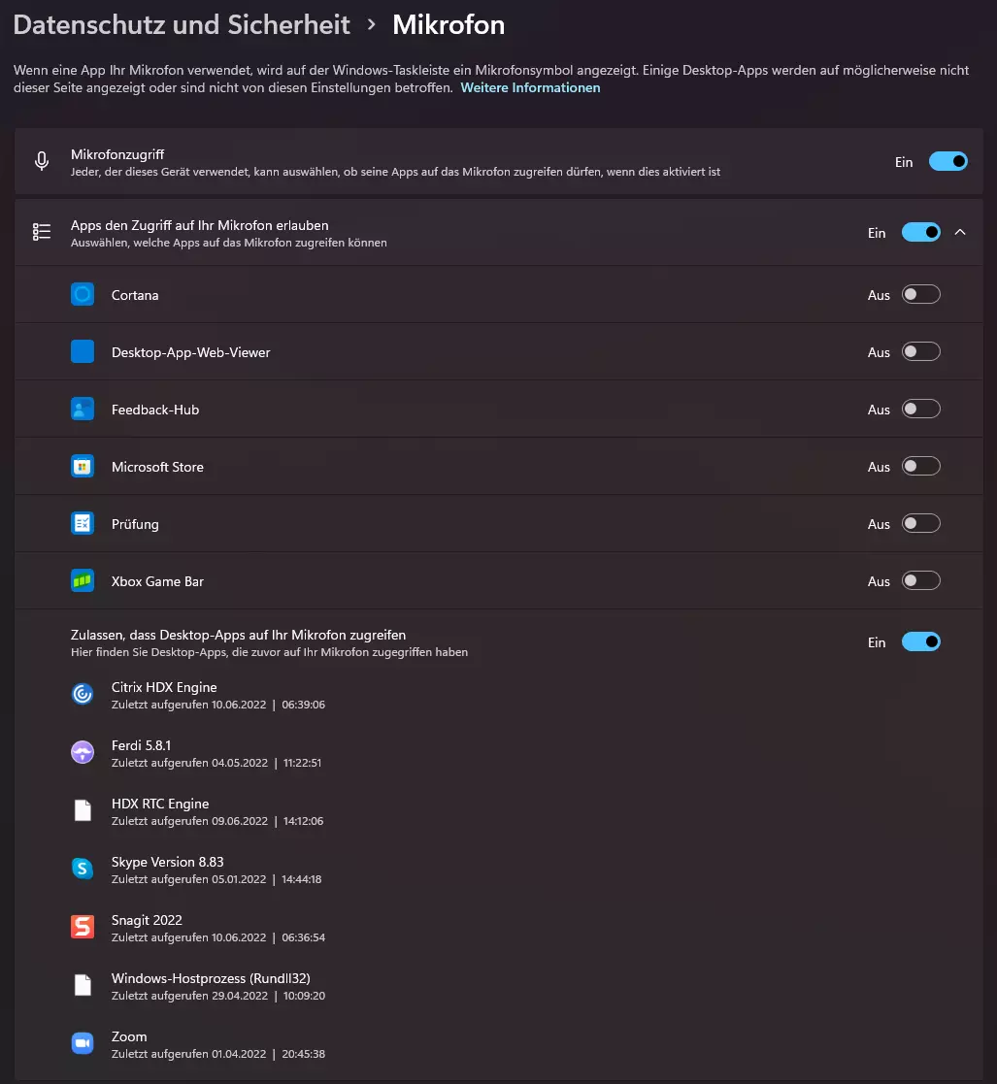Collapse the apps microphone access section
This screenshot has height=1084, width=997.
click(960, 232)
